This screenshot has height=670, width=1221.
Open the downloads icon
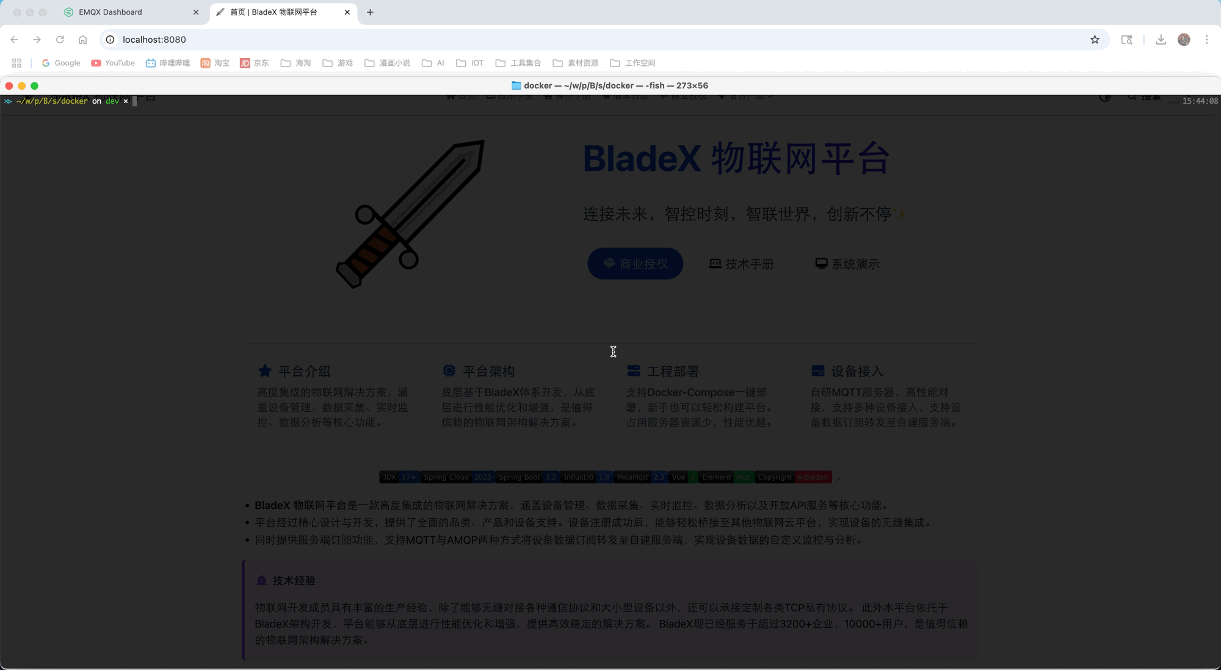coord(1161,40)
